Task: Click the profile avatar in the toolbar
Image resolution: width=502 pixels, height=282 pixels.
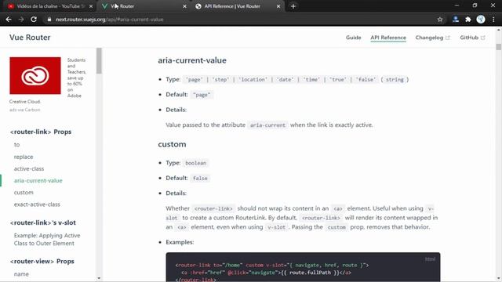Action: click(x=481, y=20)
